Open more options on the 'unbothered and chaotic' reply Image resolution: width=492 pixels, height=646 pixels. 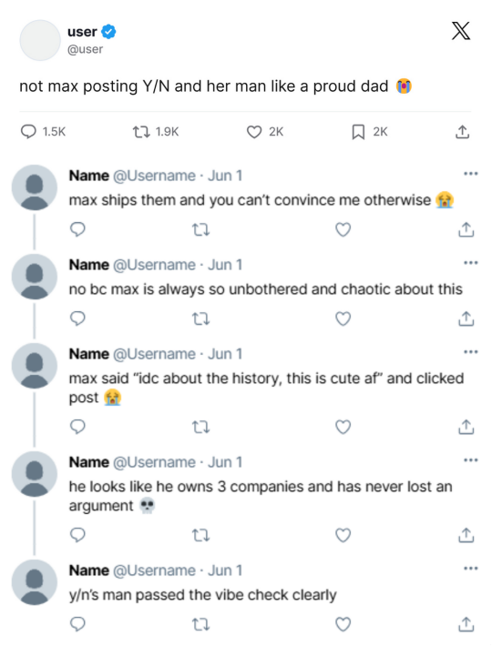470,263
